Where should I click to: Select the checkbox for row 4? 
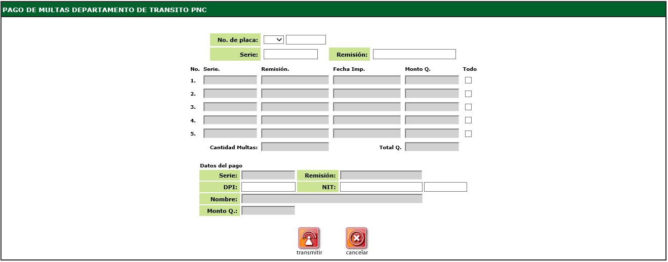point(468,120)
